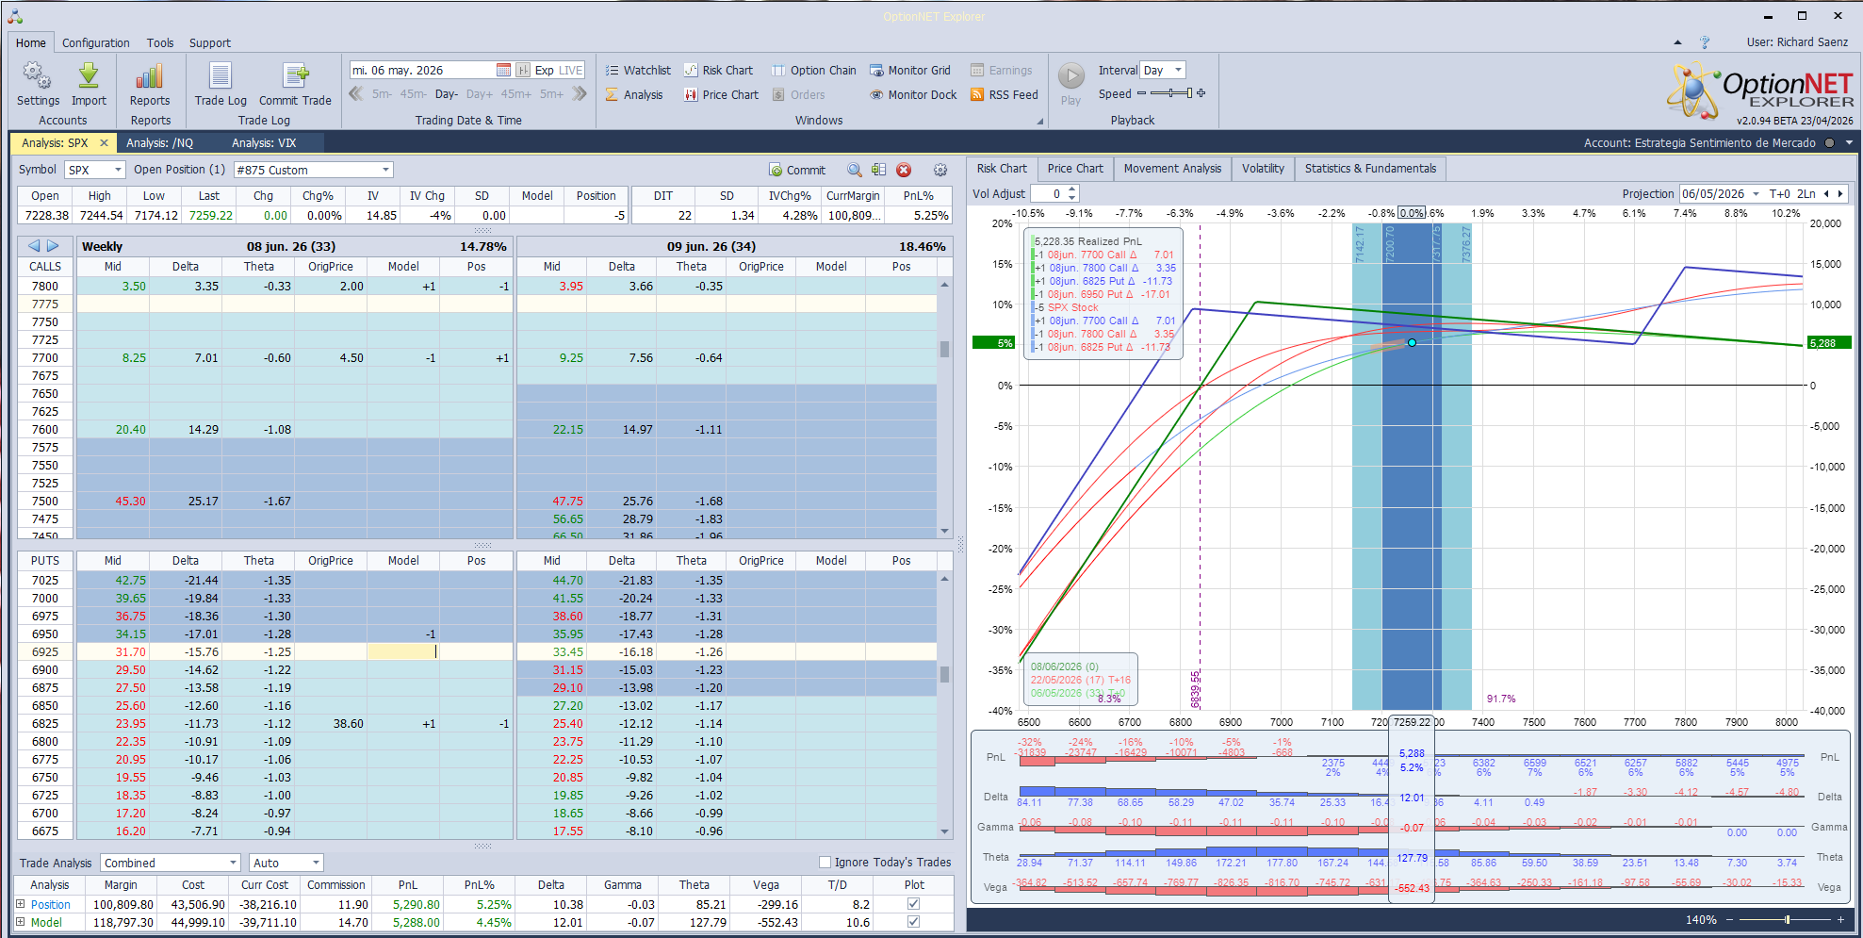Switch to the Analysis: /NQ tab
The height and width of the screenshot is (938, 1863).
[160, 143]
